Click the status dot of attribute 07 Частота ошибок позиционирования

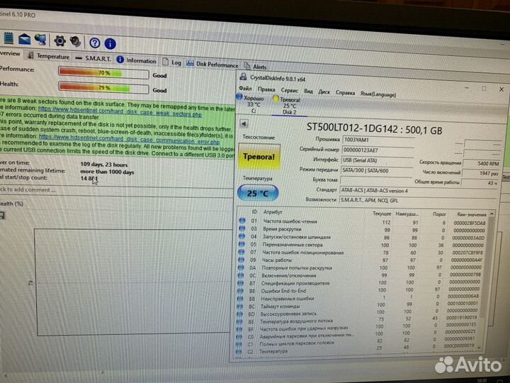(242, 252)
